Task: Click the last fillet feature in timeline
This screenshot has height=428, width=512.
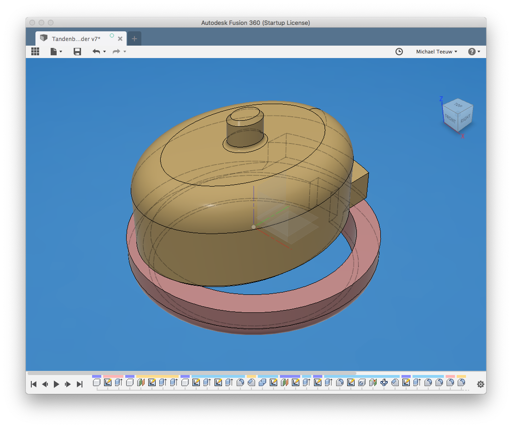Action: click(461, 382)
